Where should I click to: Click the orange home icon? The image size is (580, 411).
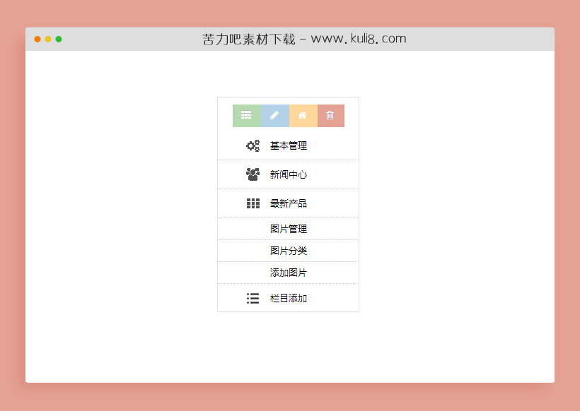point(302,115)
